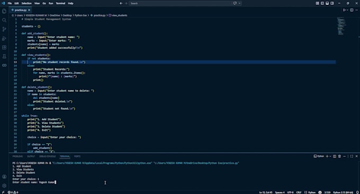Open the View menu
The height and width of the screenshot is (194, 360).
coord(37,3)
